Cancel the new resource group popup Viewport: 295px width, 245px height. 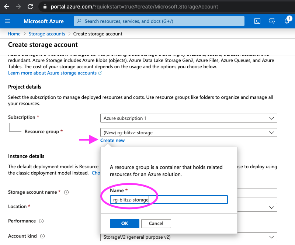pos(156,224)
